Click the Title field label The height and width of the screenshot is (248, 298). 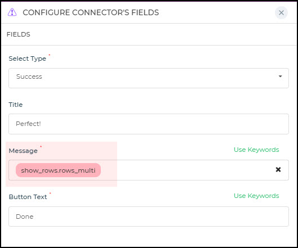coord(16,105)
